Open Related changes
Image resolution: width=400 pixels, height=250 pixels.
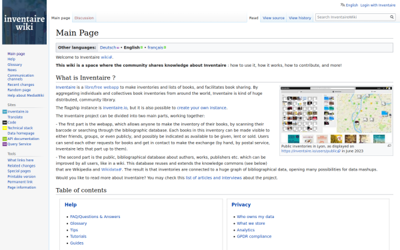click(21, 166)
